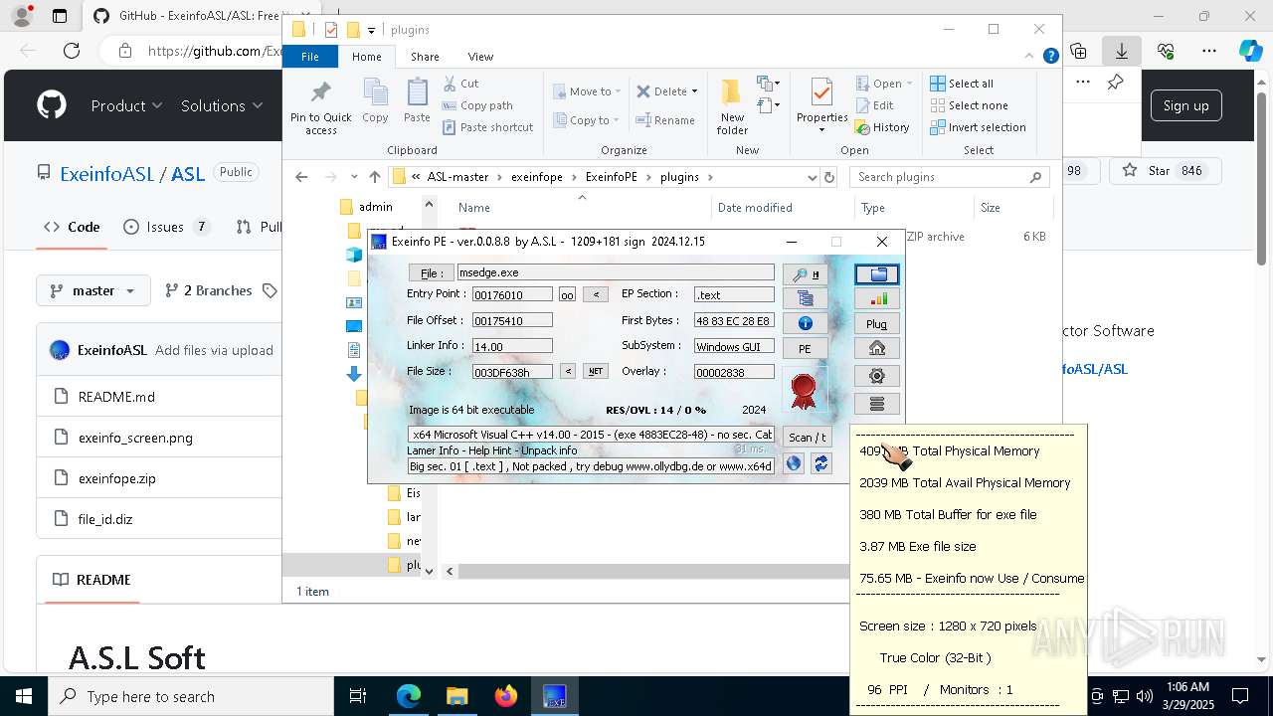The height and width of the screenshot is (716, 1273).
Task: Switch to the Share ribbon tab
Action: coord(425,57)
